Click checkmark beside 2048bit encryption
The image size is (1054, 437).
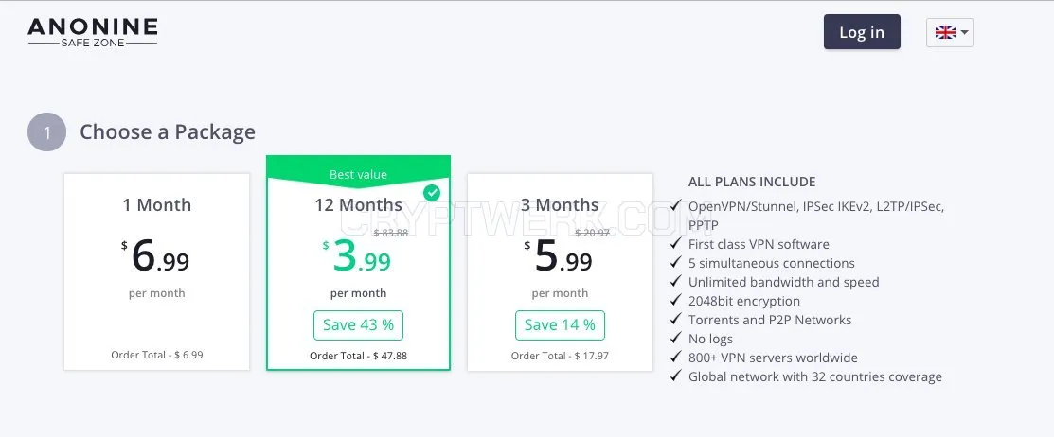tap(676, 301)
